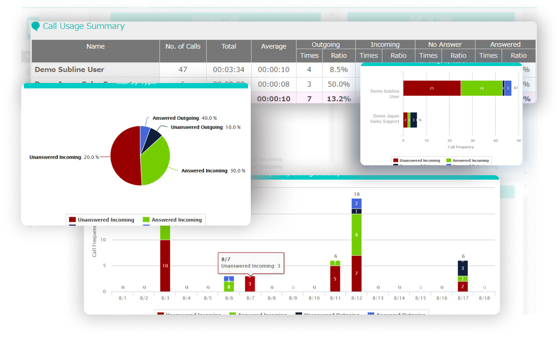This screenshot has height=338, width=560.
Task: Click the Answered Incoming swatch in the user chart legend
Action: [x=448, y=161]
